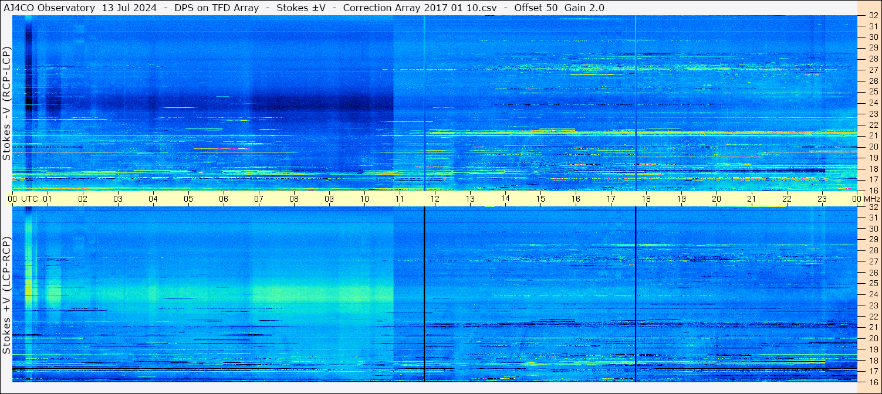The width and height of the screenshot is (882, 394).
Task: Click 21 MHz tick on upper frequency scale
Action: [x=873, y=135]
